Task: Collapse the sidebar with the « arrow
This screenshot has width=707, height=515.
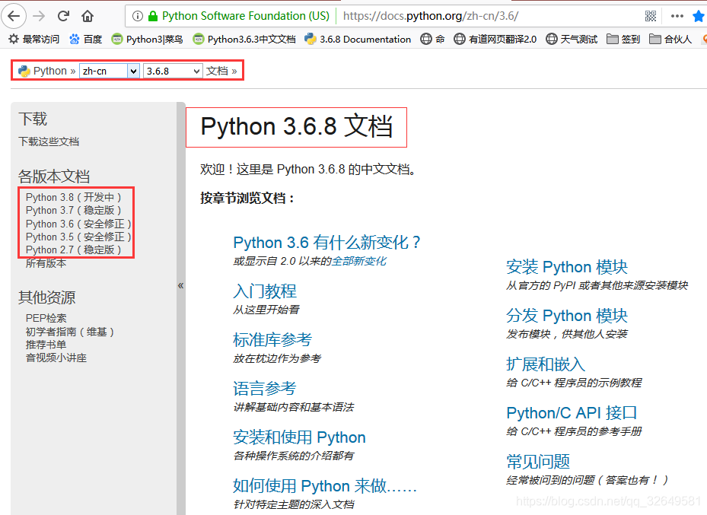Action: click(x=180, y=285)
